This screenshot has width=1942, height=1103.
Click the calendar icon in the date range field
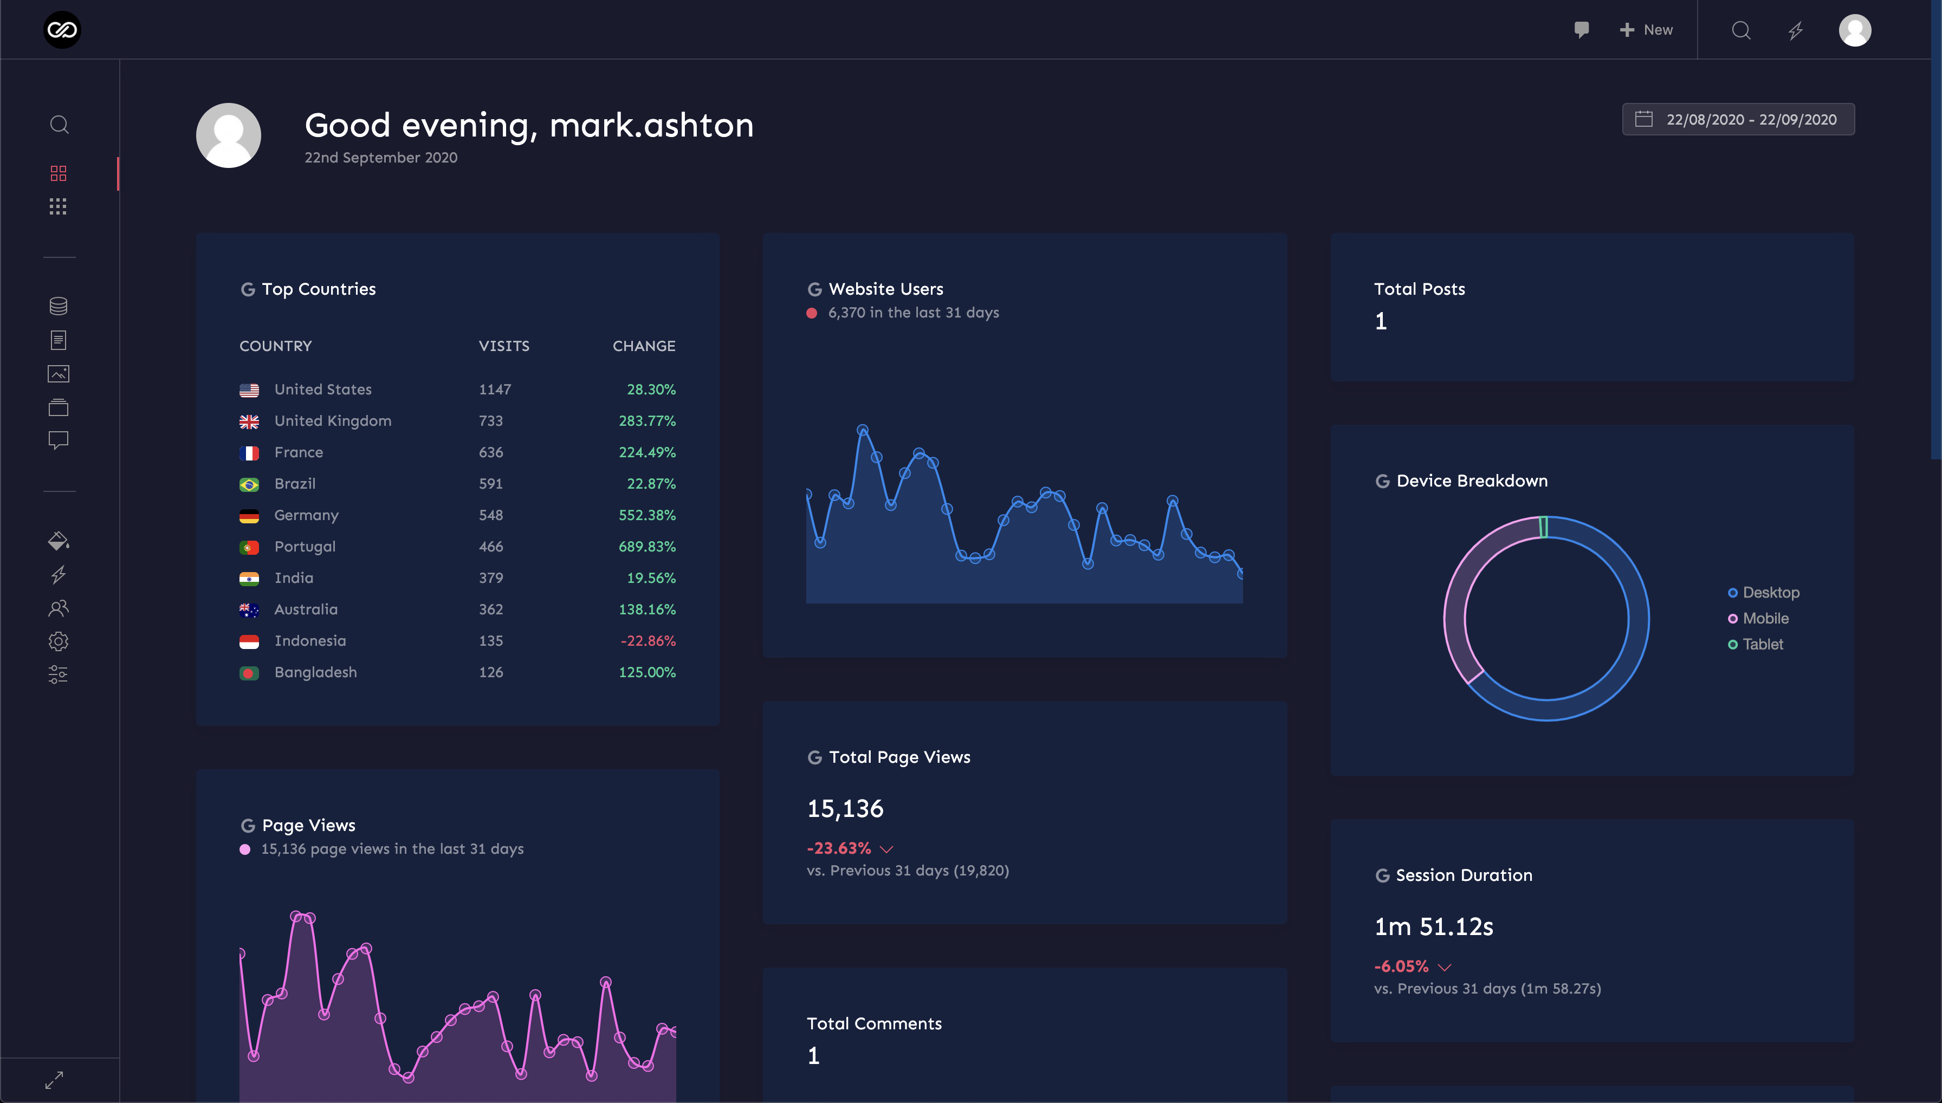tap(1643, 119)
